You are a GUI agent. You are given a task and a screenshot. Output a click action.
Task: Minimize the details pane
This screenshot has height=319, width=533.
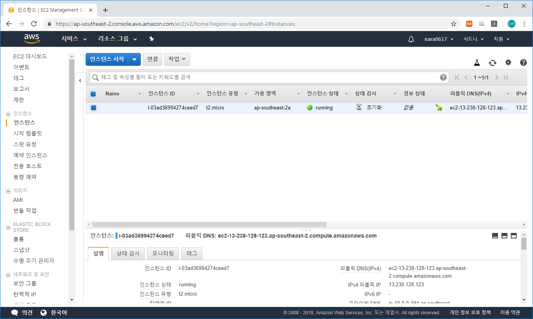[495, 236]
